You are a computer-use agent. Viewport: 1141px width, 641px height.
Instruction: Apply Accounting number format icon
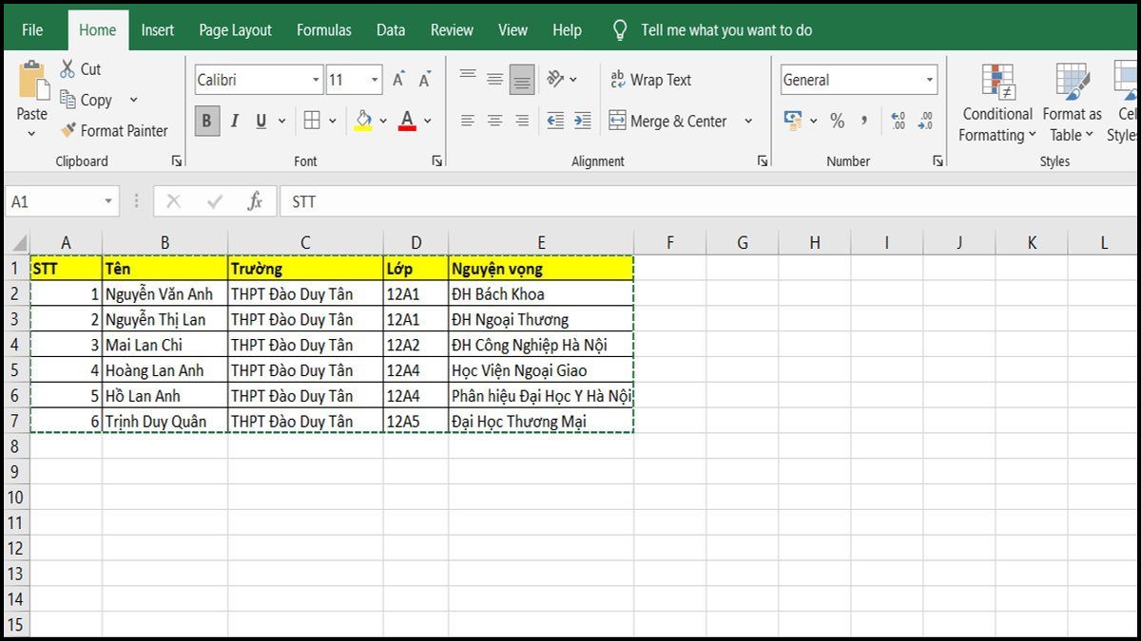pos(792,121)
